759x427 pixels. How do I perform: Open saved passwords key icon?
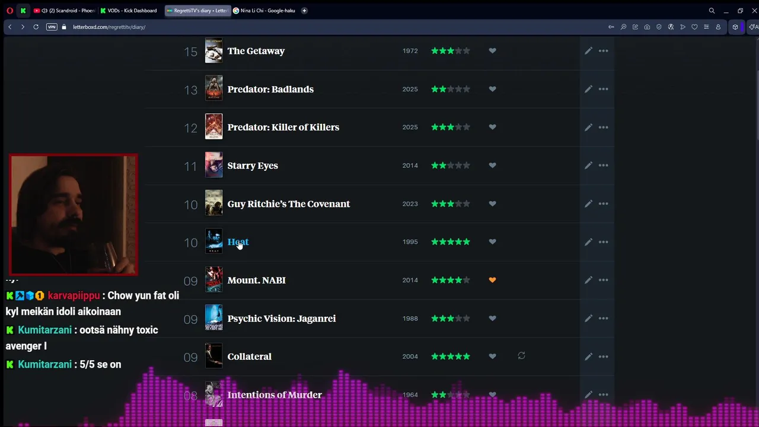coord(611,27)
